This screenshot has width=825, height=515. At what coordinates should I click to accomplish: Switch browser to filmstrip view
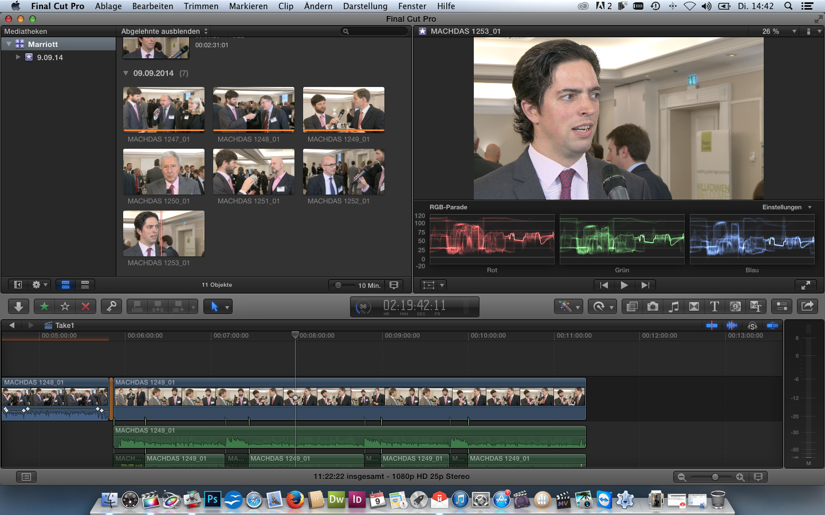(x=65, y=285)
